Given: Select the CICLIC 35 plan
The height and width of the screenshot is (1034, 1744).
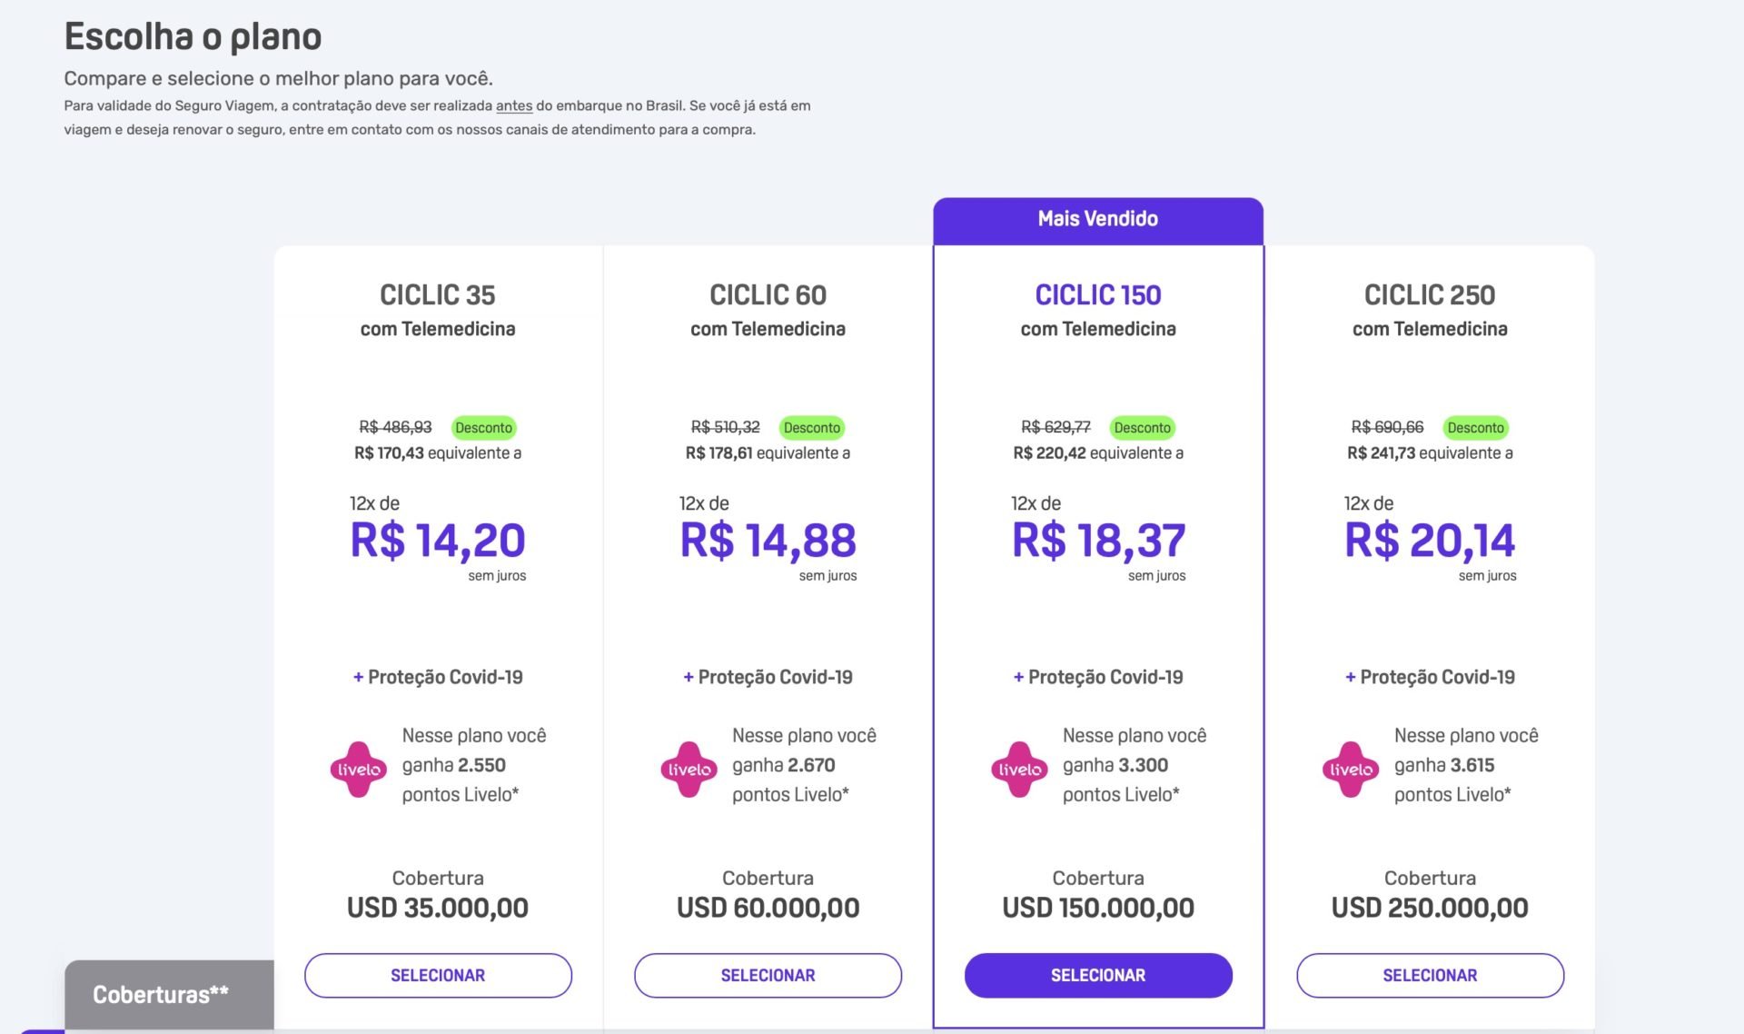Looking at the screenshot, I should pyautogui.click(x=438, y=975).
